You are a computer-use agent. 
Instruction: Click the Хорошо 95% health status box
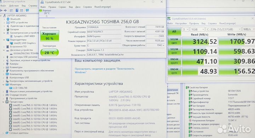(x=50, y=36)
